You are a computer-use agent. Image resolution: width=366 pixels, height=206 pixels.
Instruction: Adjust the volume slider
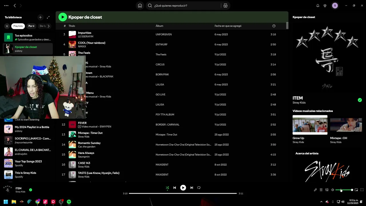[x=344, y=190]
